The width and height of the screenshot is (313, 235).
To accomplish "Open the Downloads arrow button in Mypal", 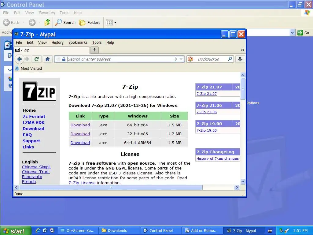I will click(240, 59).
